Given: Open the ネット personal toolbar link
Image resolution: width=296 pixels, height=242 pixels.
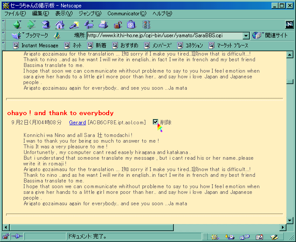Looking at the screenshot, I should 73,46.
